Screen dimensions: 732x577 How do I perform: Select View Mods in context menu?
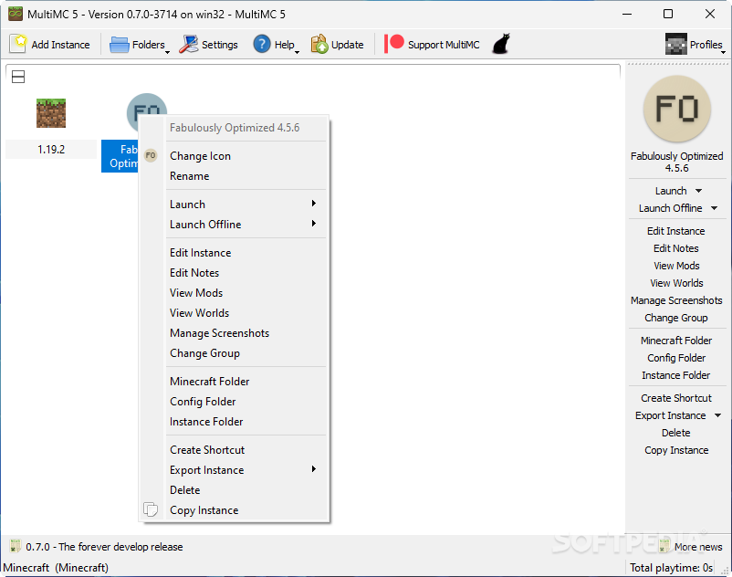196,293
